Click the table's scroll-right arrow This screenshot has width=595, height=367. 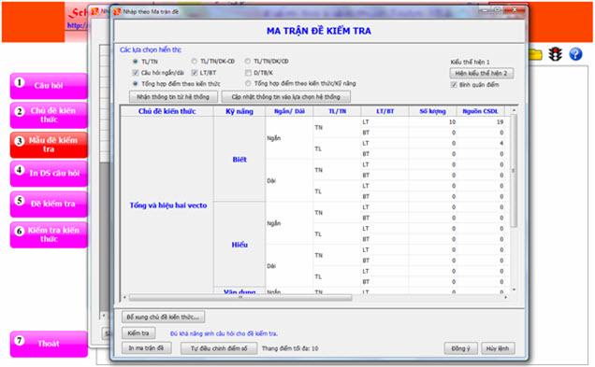505,298
